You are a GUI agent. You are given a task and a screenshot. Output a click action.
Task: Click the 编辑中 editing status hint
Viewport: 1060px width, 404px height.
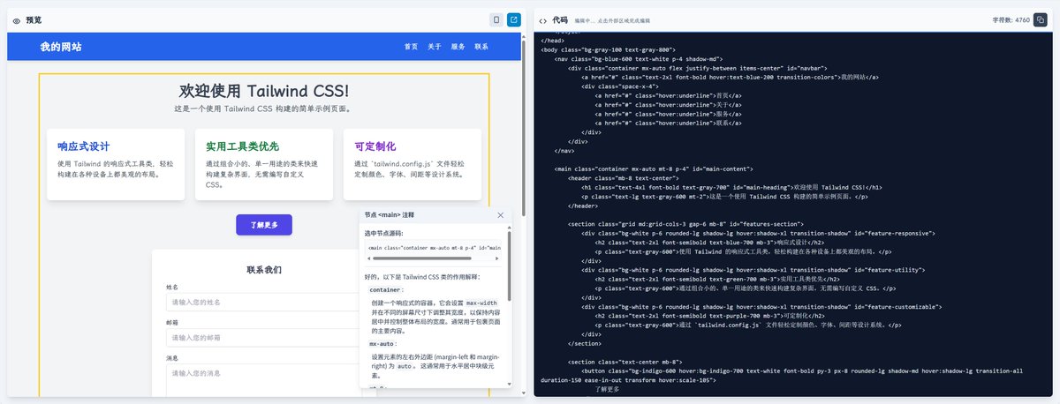tap(612, 19)
